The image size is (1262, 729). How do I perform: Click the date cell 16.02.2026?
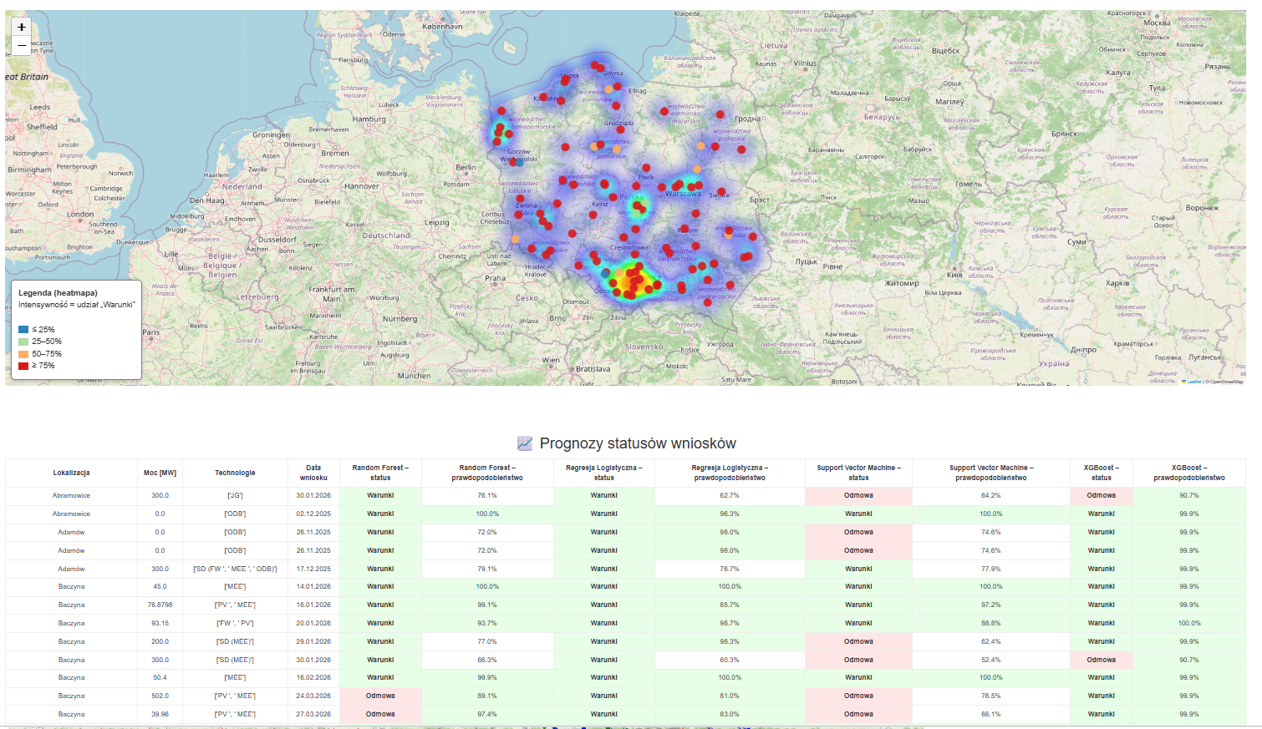point(313,678)
